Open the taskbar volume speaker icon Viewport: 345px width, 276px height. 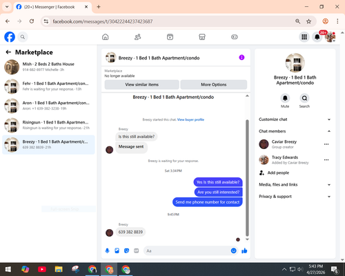(300, 269)
